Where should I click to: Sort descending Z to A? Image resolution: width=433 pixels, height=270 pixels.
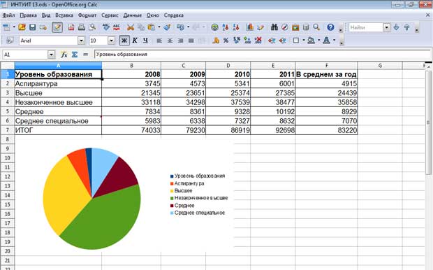(x=236, y=27)
